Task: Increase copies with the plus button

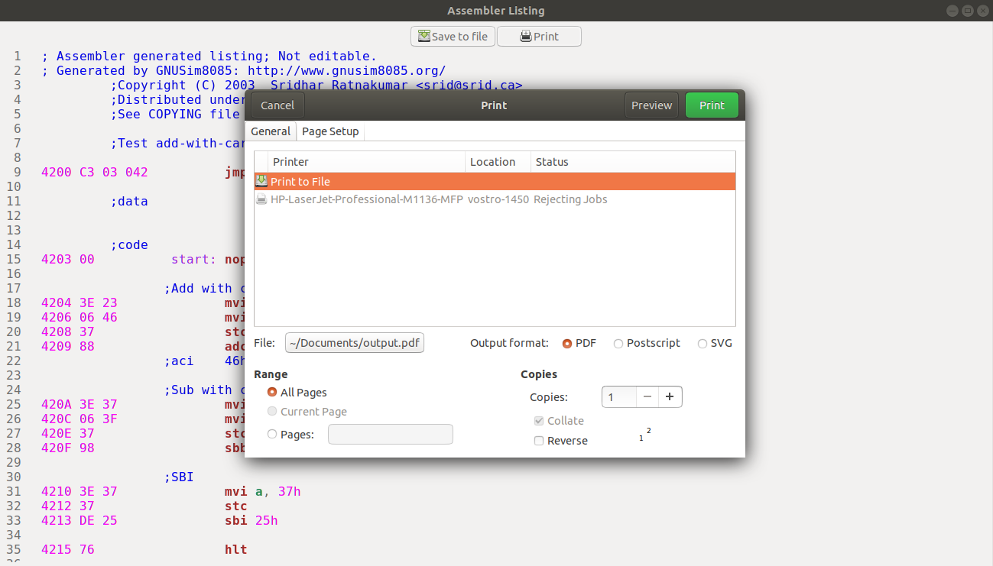Action: (x=670, y=397)
